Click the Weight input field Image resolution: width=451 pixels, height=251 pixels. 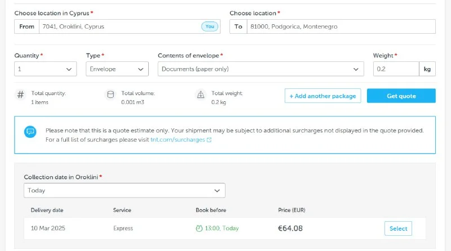(x=396, y=69)
